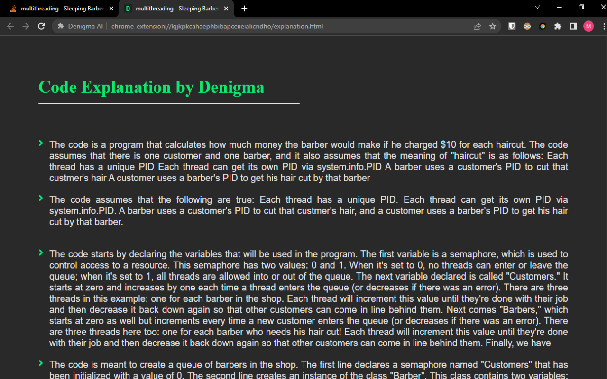This screenshot has width=607, height=379.
Task: Toggle the browser side panel
Action: tap(573, 27)
